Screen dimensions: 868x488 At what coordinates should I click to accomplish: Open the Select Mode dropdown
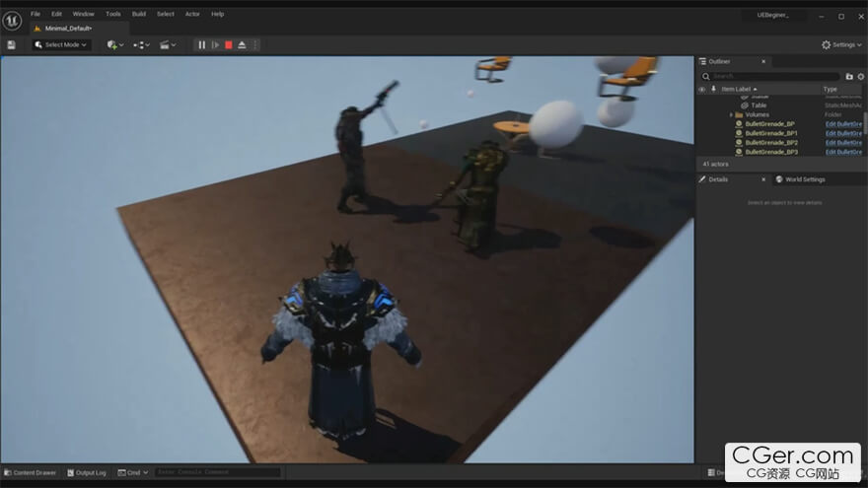pos(60,44)
